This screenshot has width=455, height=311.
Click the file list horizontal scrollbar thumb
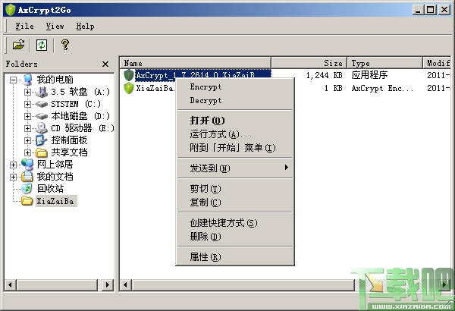243,285
